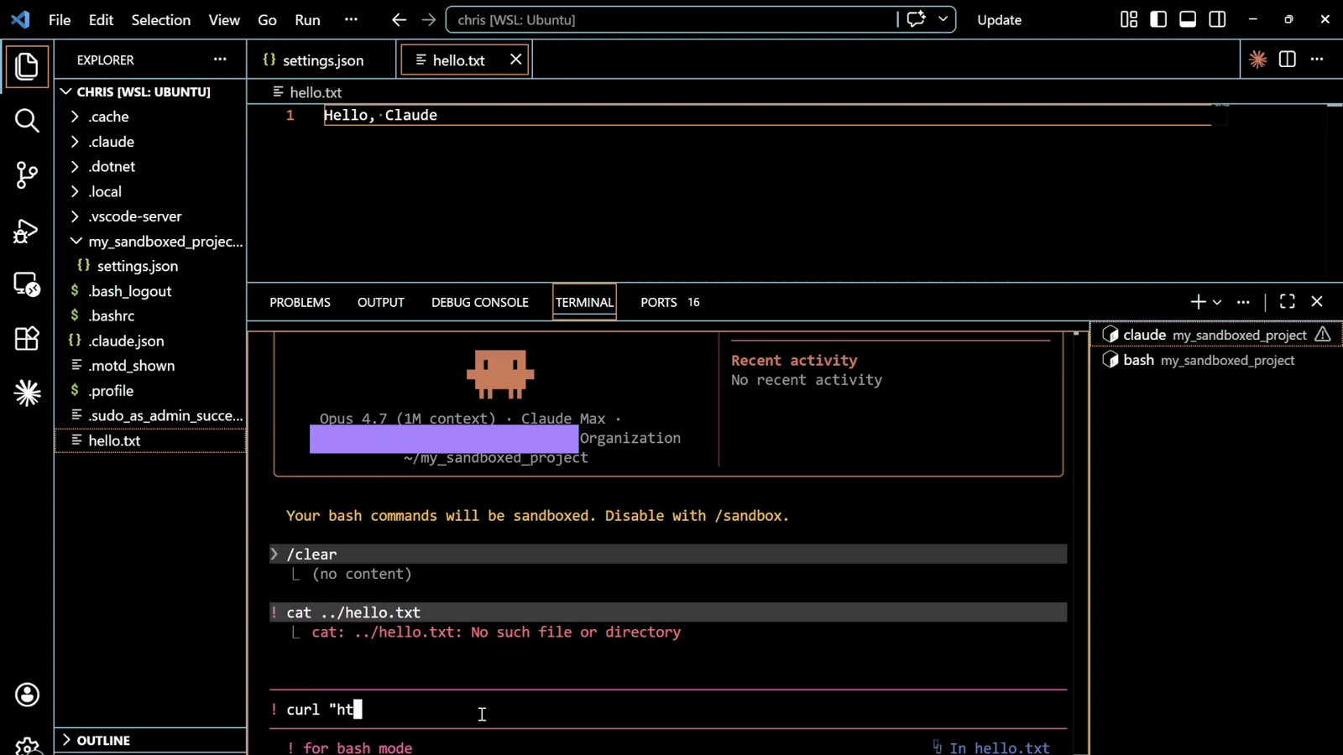Toggle the Secondary Side Bar
The height and width of the screenshot is (755, 1343).
[1217, 19]
